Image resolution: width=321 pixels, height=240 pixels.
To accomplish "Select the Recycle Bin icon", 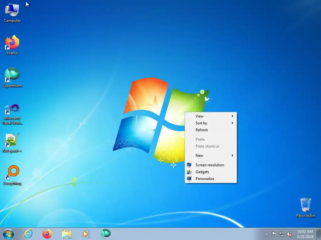I will point(305,207).
